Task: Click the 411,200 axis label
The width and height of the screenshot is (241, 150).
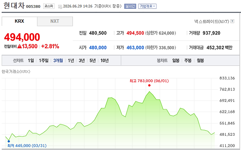Action: pos(227,146)
